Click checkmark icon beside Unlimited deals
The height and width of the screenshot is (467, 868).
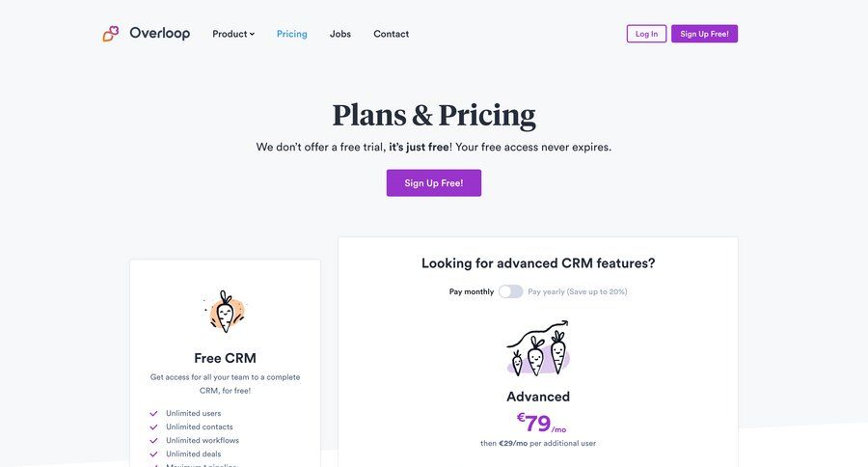click(153, 454)
